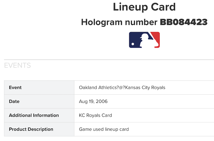Select the Lineup Card heading

pos(144,7)
